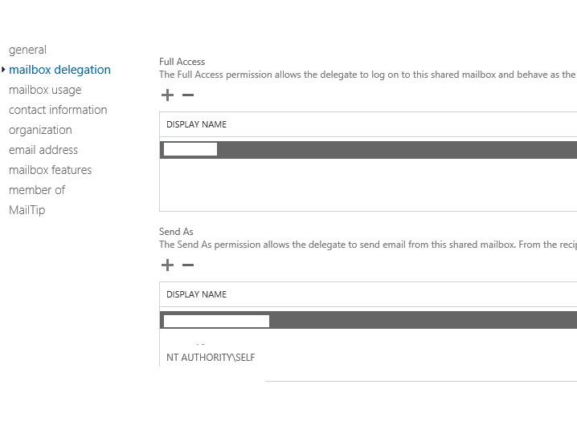Remove Full Access delegate with minus icon
The width and height of the screenshot is (577, 421).
pyautogui.click(x=188, y=95)
